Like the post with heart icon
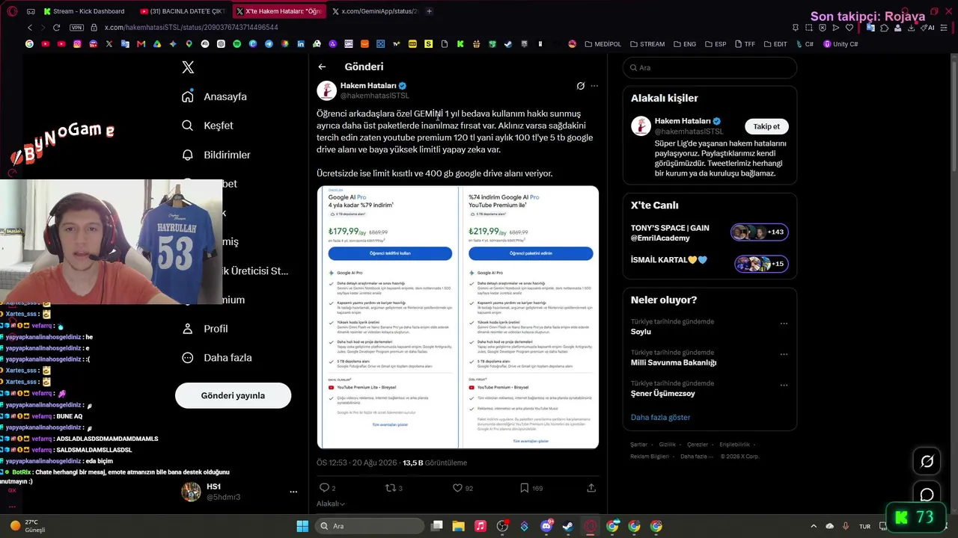The image size is (958, 538). point(457,488)
